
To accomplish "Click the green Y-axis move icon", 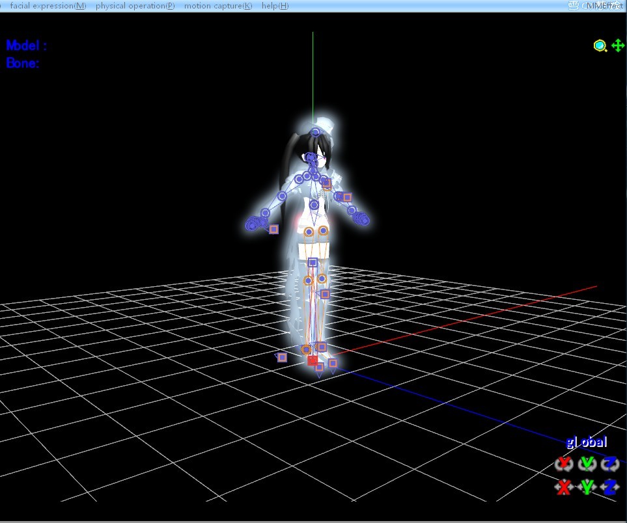I will click(x=587, y=487).
